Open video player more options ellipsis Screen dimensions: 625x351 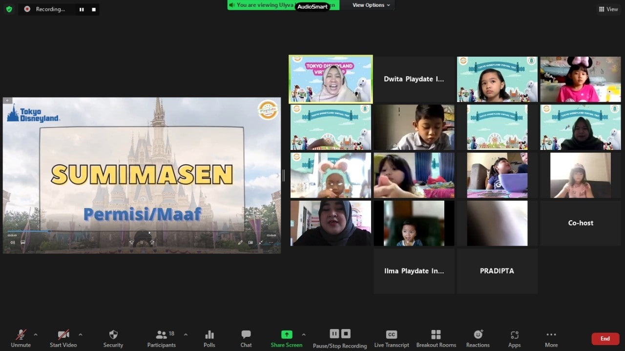point(271,242)
